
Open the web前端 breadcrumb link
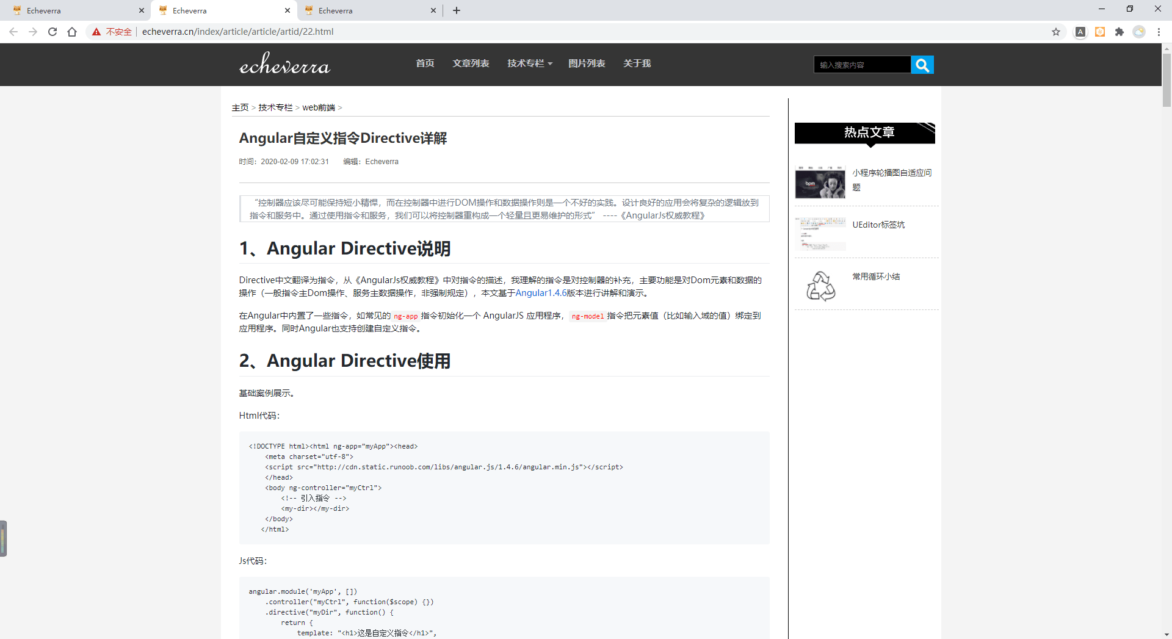pos(319,107)
